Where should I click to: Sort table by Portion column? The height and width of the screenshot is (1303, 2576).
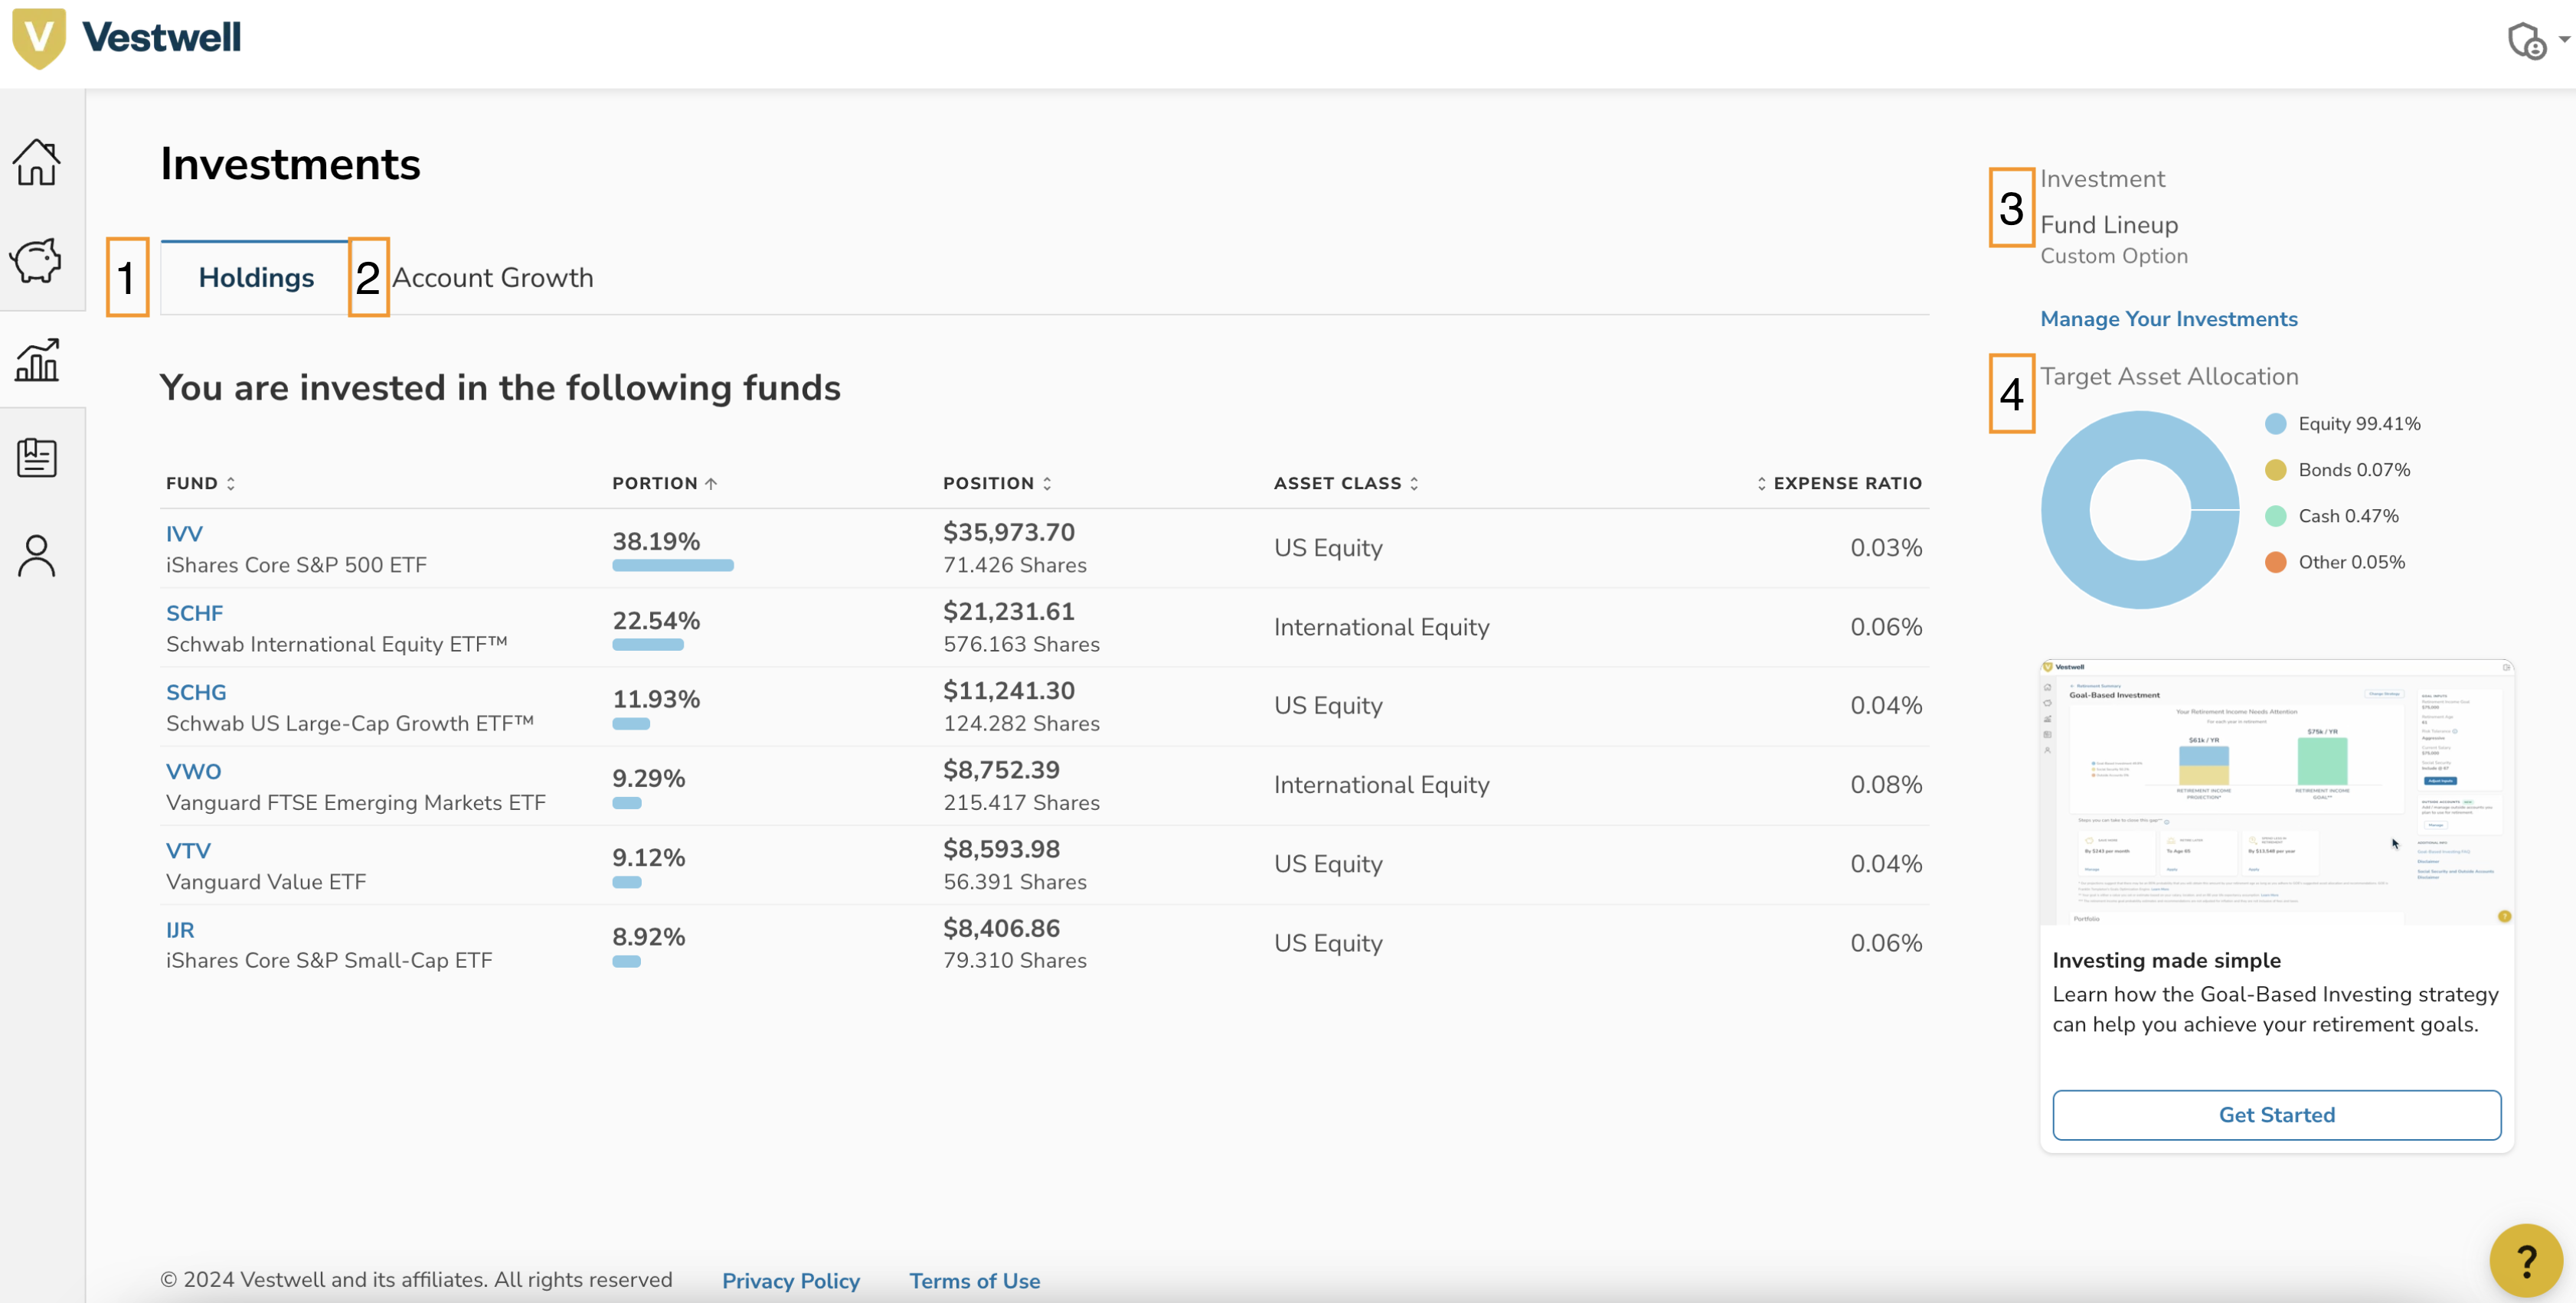(665, 483)
